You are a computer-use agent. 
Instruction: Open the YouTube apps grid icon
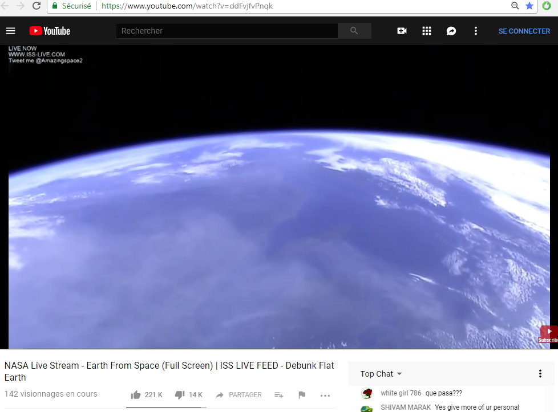point(427,31)
